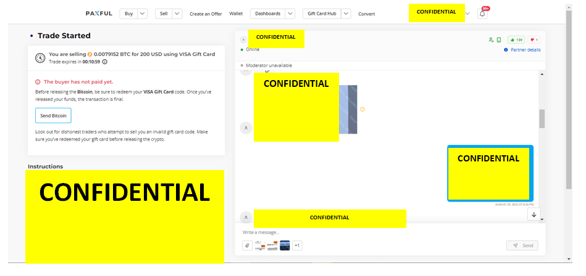Image resolution: width=586 pixels, height=276 pixels.
Task: Click the 'Moderator unavailable' status text
Action: point(269,66)
